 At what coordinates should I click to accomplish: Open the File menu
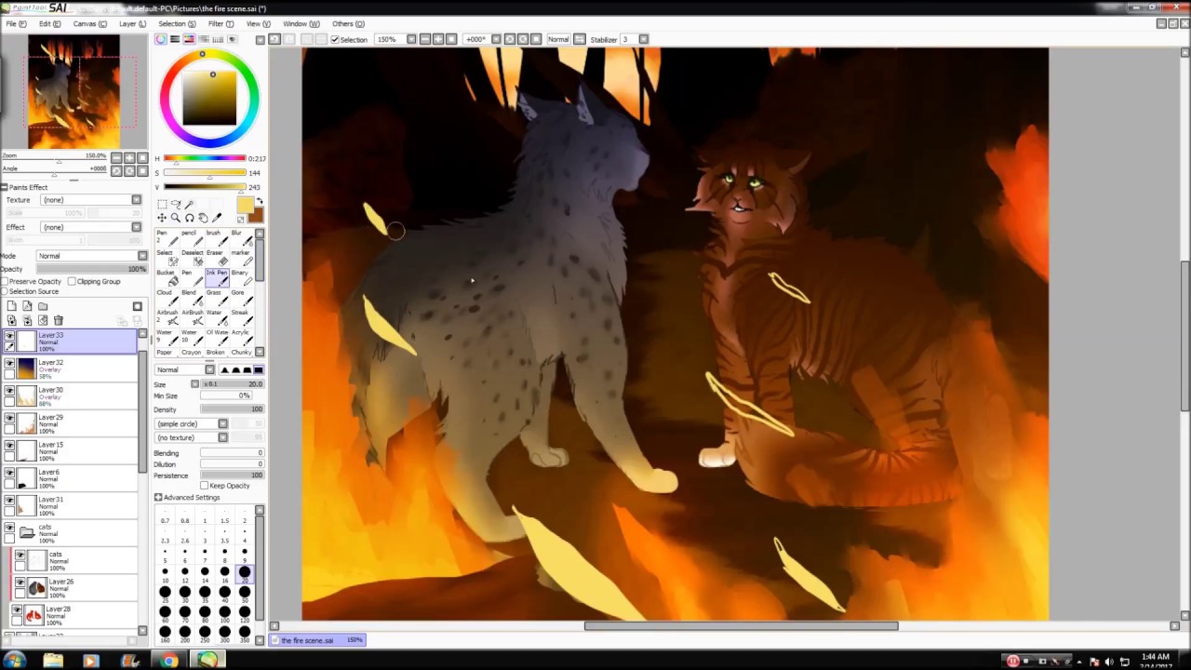click(15, 23)
